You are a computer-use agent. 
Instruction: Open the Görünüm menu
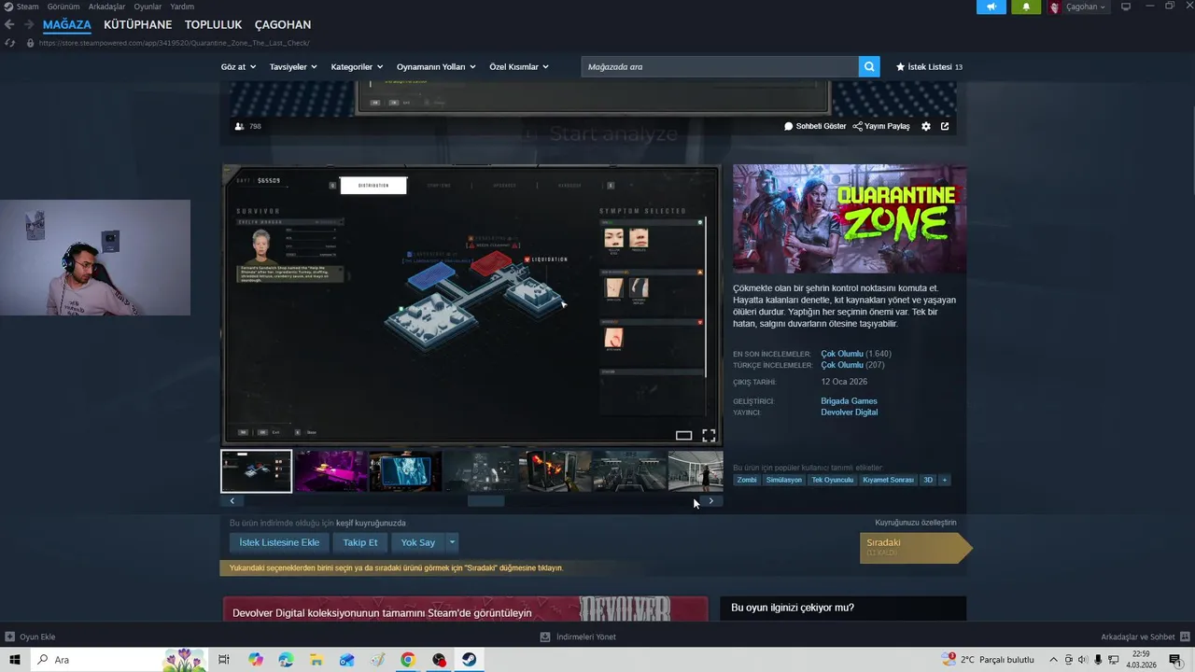click(x=63, y=7)
